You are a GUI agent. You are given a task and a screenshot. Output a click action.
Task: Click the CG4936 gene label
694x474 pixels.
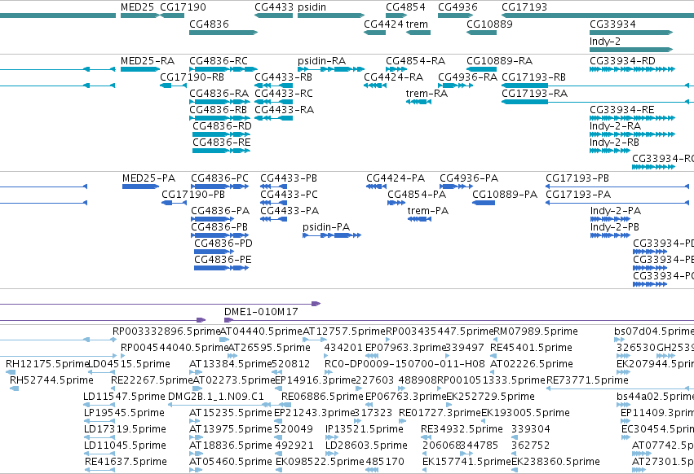tap(458, 7)
